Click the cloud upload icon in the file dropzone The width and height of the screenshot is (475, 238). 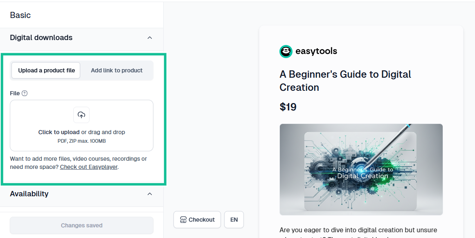81,115
